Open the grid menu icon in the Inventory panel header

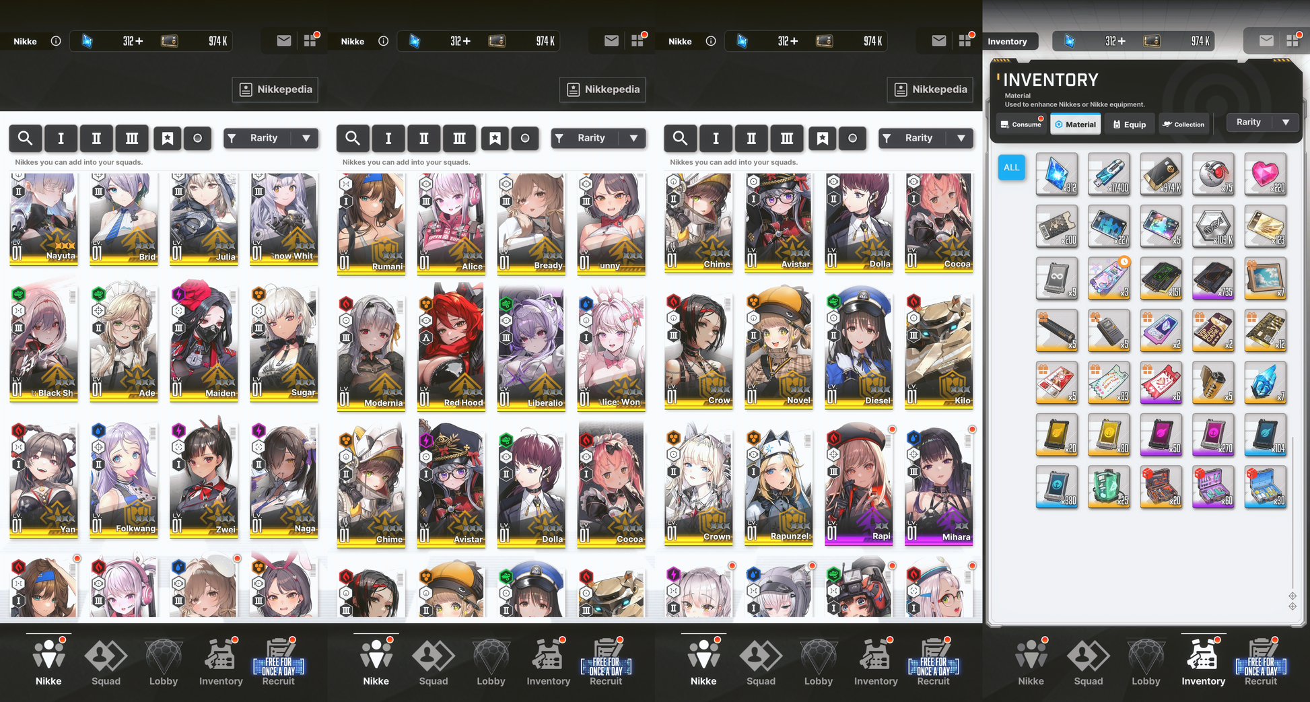[1292, 41]
